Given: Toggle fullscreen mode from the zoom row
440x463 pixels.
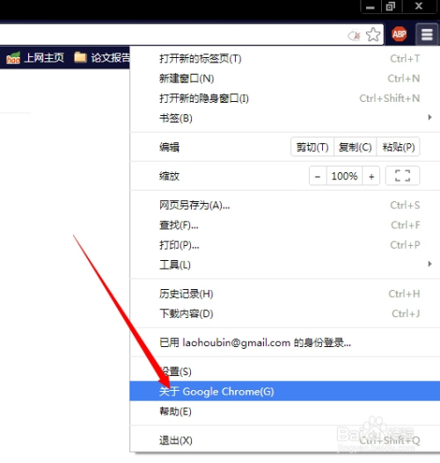Looking at the screenshot, I should click(x=402, y=176).
